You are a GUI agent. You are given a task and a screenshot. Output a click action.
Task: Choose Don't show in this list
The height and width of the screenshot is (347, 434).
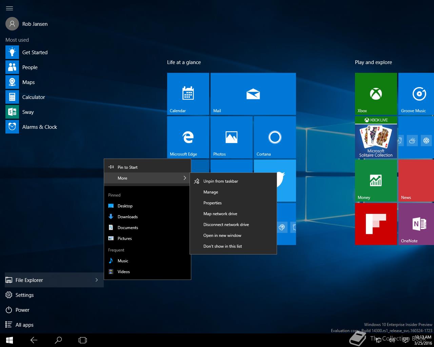coord(233,246)
